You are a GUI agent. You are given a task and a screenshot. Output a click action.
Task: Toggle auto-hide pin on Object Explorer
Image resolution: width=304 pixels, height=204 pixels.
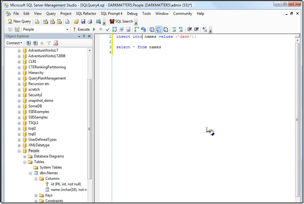pos(84,36)
